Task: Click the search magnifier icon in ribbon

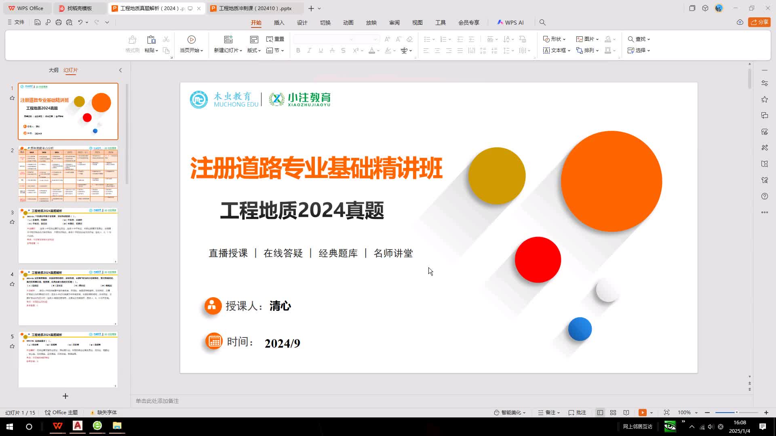Action: (542, 23)
